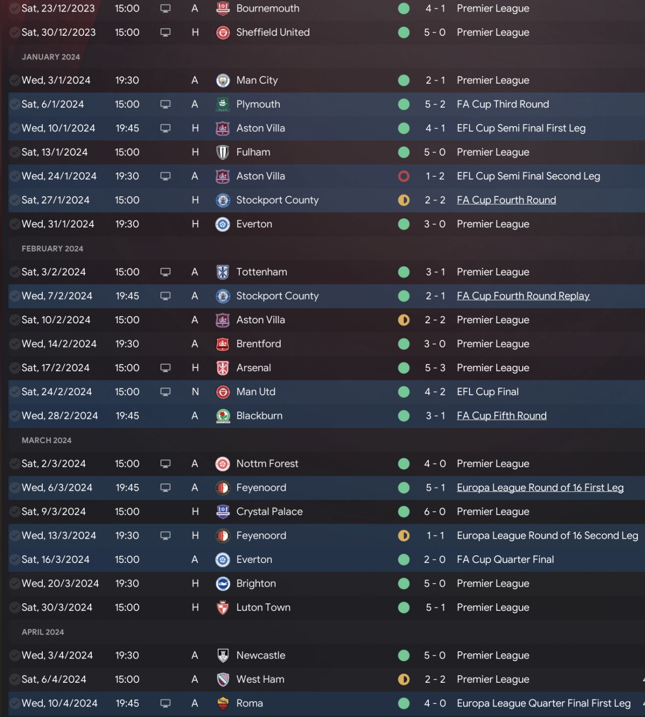Open Europa League Round of 16 First Leg link

[x=540, y=488]
